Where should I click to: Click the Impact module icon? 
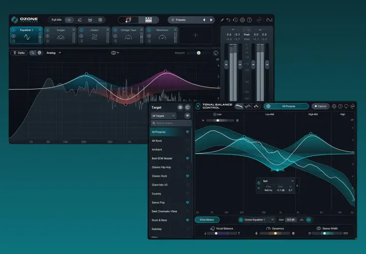(x=95, y=37)
